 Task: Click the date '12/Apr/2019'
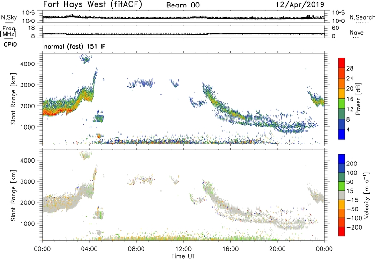300,5
